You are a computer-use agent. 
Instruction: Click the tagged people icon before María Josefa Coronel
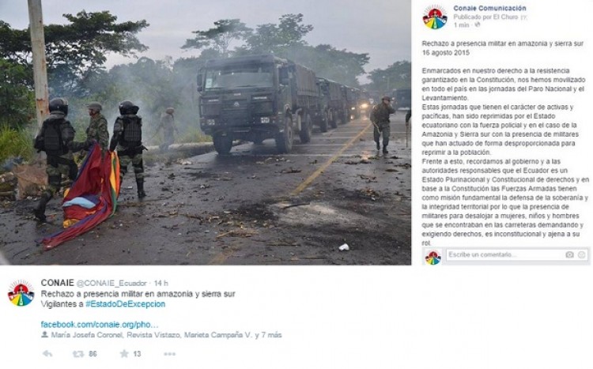(x=44, y=334)
